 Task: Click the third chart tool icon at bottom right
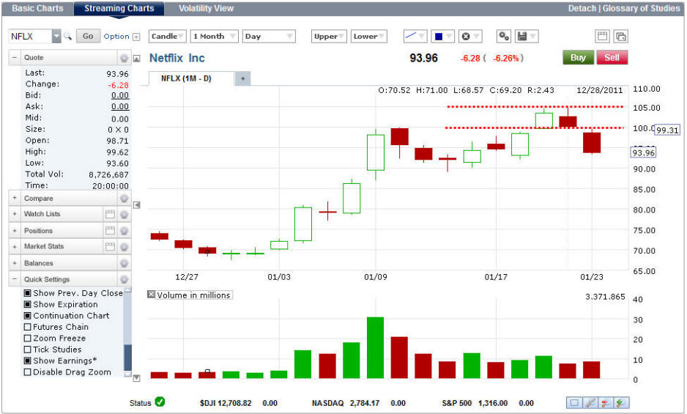[606, 402]
